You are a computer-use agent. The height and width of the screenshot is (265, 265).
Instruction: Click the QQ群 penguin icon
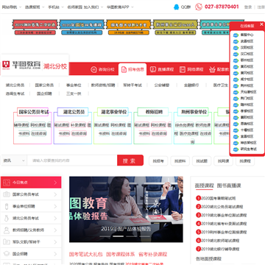click(176, 7)
